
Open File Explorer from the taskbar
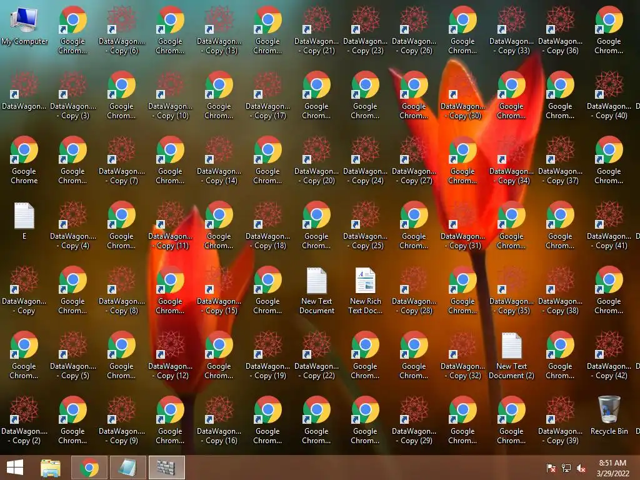[x=51, y=467]
